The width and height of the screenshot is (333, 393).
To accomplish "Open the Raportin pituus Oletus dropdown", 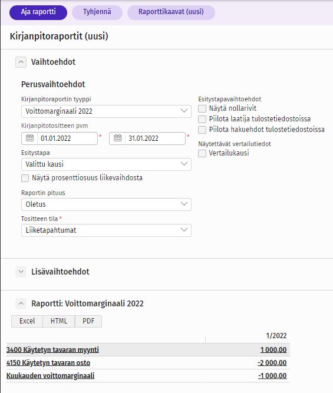I will coord(106,204).
